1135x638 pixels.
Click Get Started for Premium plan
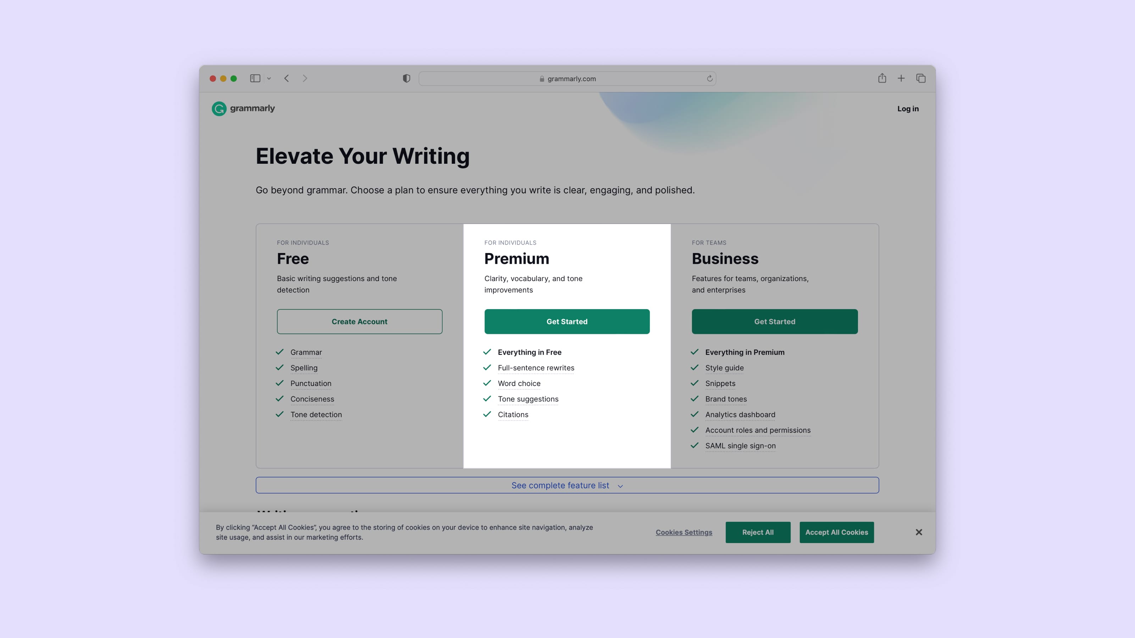click(567, 321)
